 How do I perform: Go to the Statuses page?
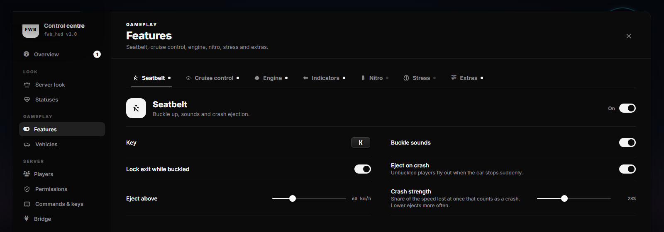62,99
